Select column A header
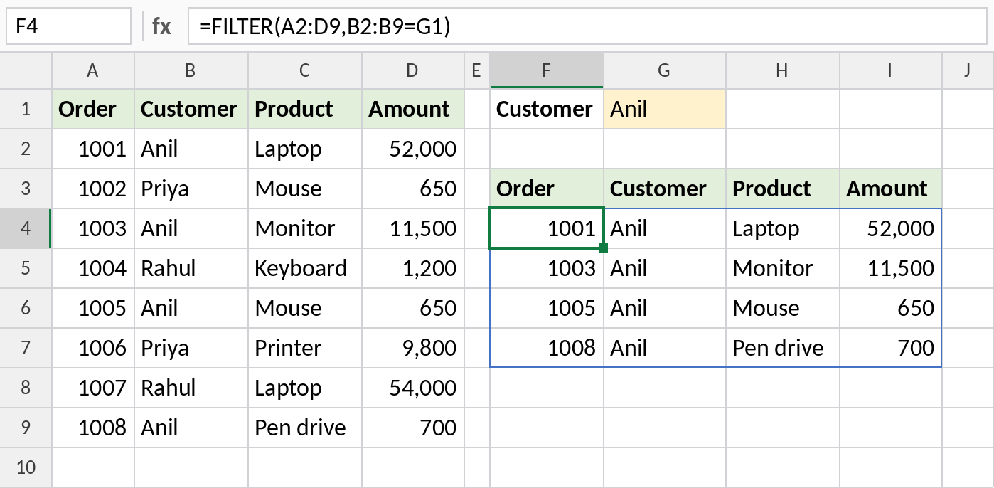This screenshot has height=488, width=994. point(93,70)
